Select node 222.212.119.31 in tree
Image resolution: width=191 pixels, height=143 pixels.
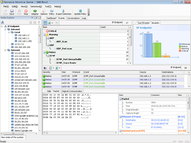tap(22, 83)
